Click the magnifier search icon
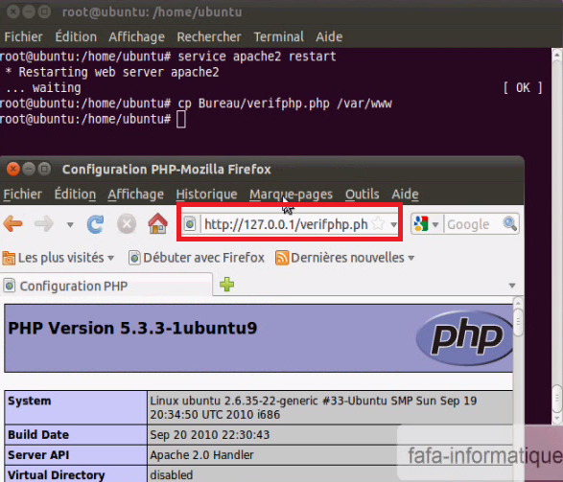Image resolution: width=563 pixels, height=482 pixels. click(x=510, y=224)
